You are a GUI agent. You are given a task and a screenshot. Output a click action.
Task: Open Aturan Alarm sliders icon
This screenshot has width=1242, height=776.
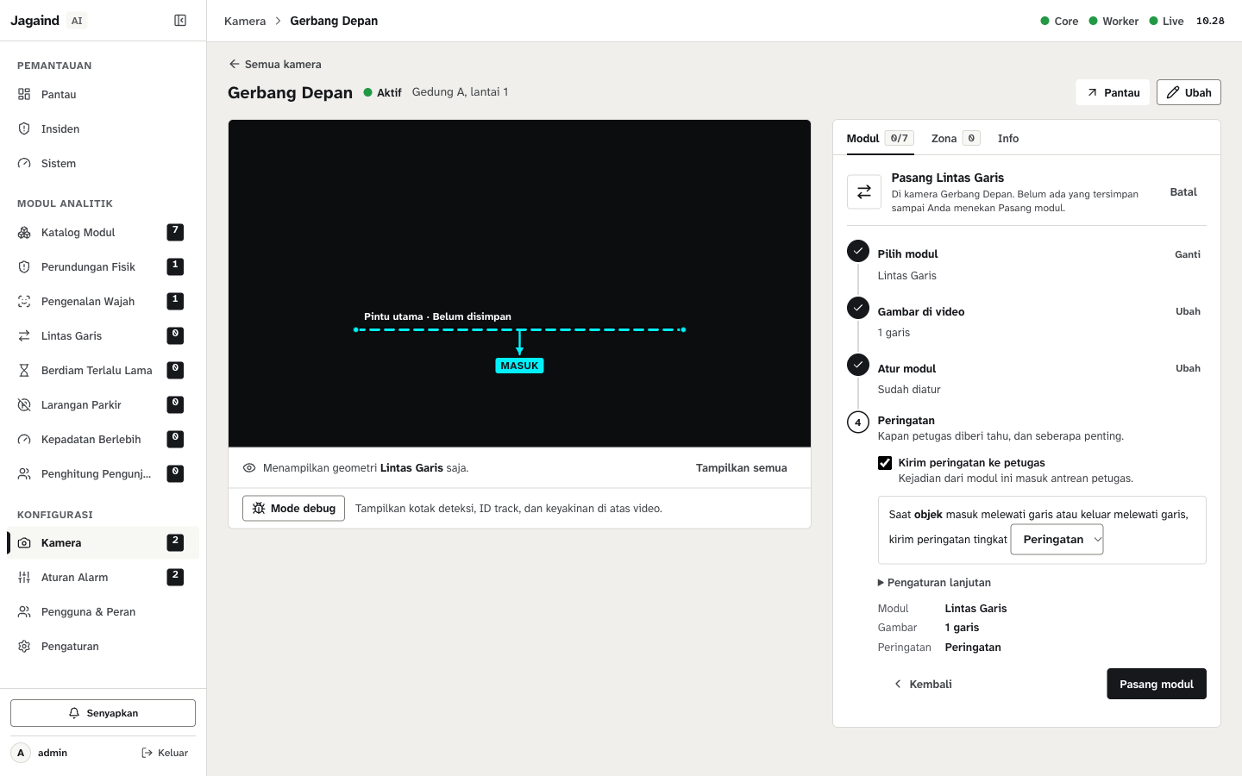(24, 578)
